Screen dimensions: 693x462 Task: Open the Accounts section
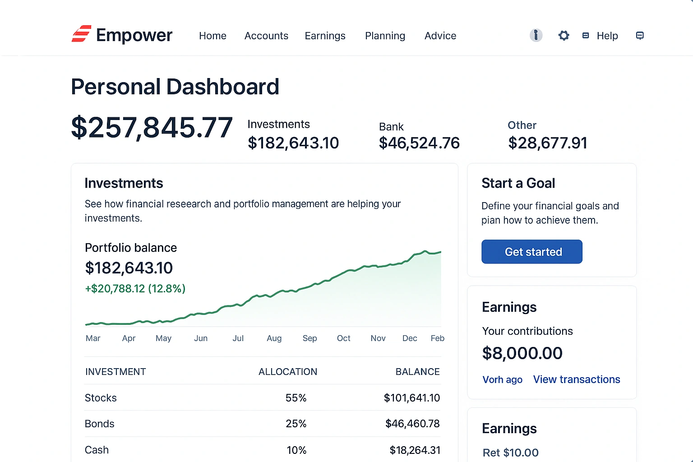coord(266,36)
